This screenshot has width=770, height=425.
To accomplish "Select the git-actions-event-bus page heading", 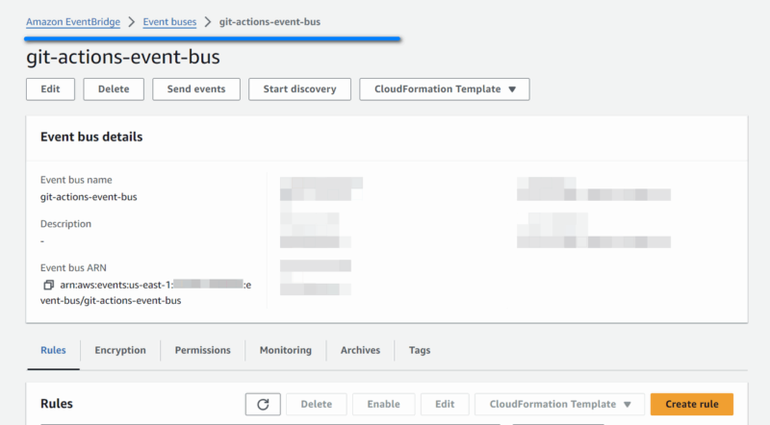I will click(x=123, y=57).
